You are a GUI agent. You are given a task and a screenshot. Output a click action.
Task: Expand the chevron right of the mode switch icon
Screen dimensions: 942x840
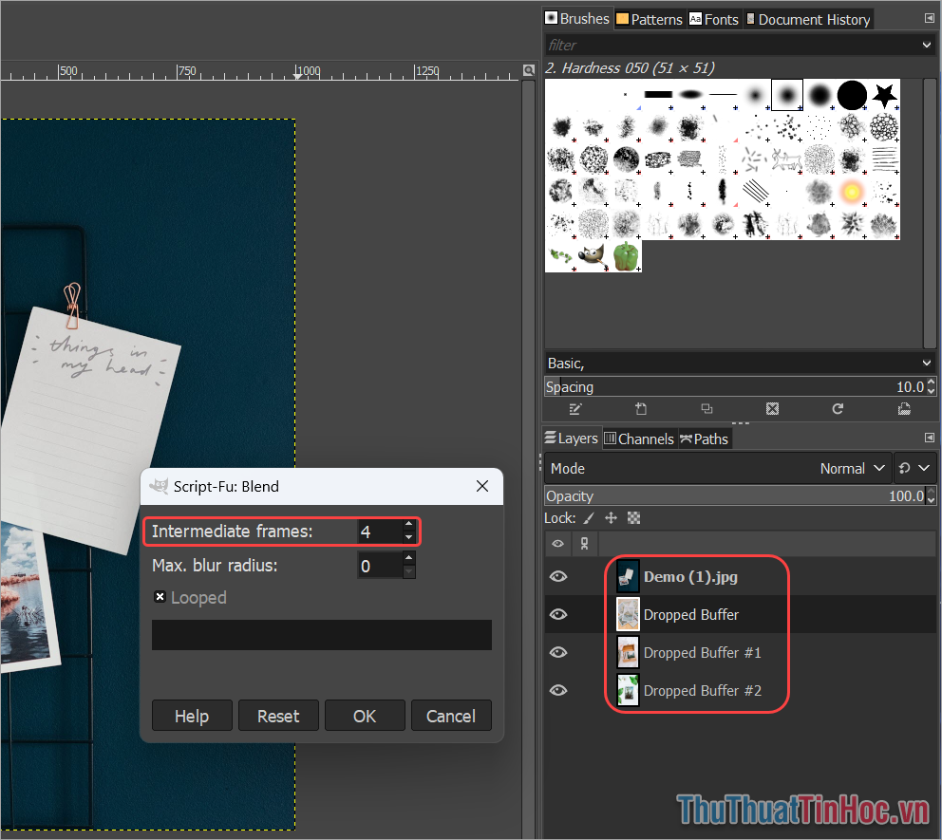click(x=924, y=468)
